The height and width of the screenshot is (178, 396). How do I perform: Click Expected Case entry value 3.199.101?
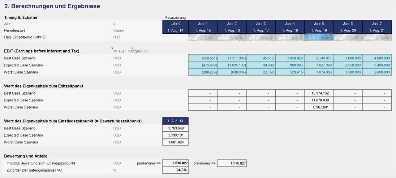pyautogui.click(x=175, y=135)
